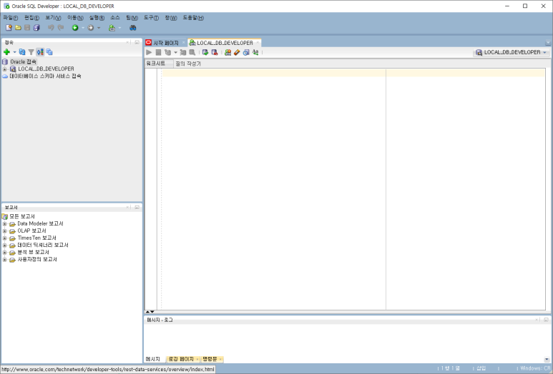Open dropdown arrow next to Forward icon
The image size is (553, 374).
point(99,28)
